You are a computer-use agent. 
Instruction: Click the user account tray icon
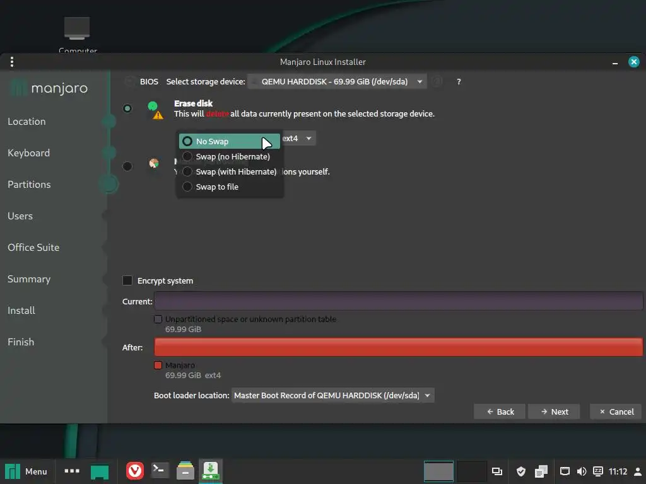pyautogui.click(x=637, y=471)
